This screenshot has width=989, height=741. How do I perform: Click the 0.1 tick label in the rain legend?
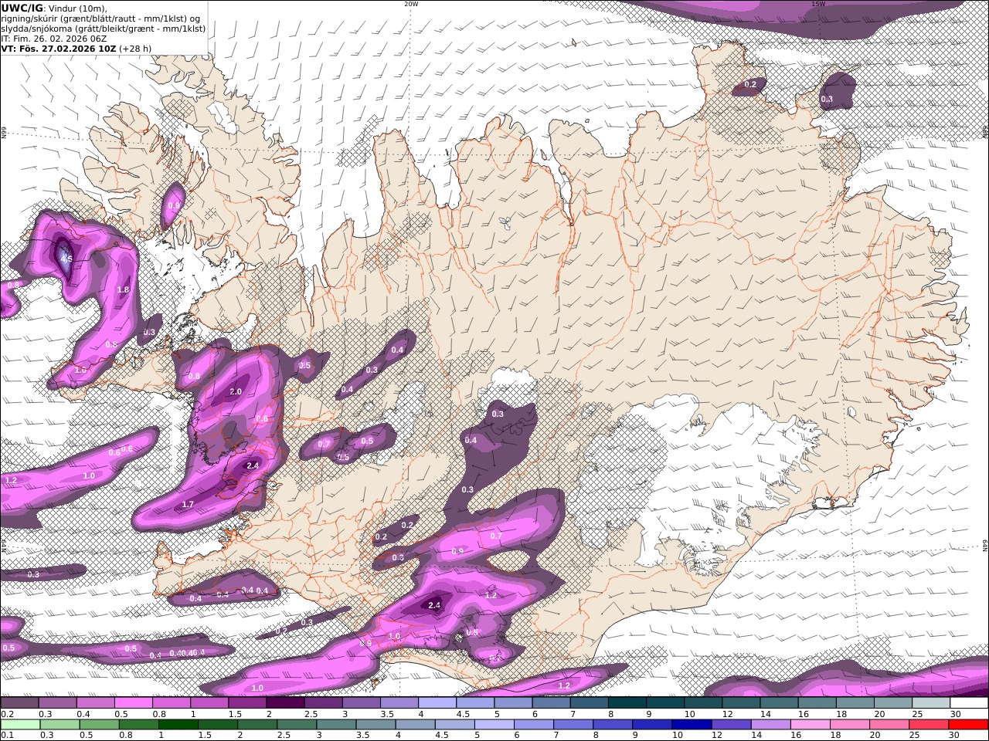pos(6,736)
